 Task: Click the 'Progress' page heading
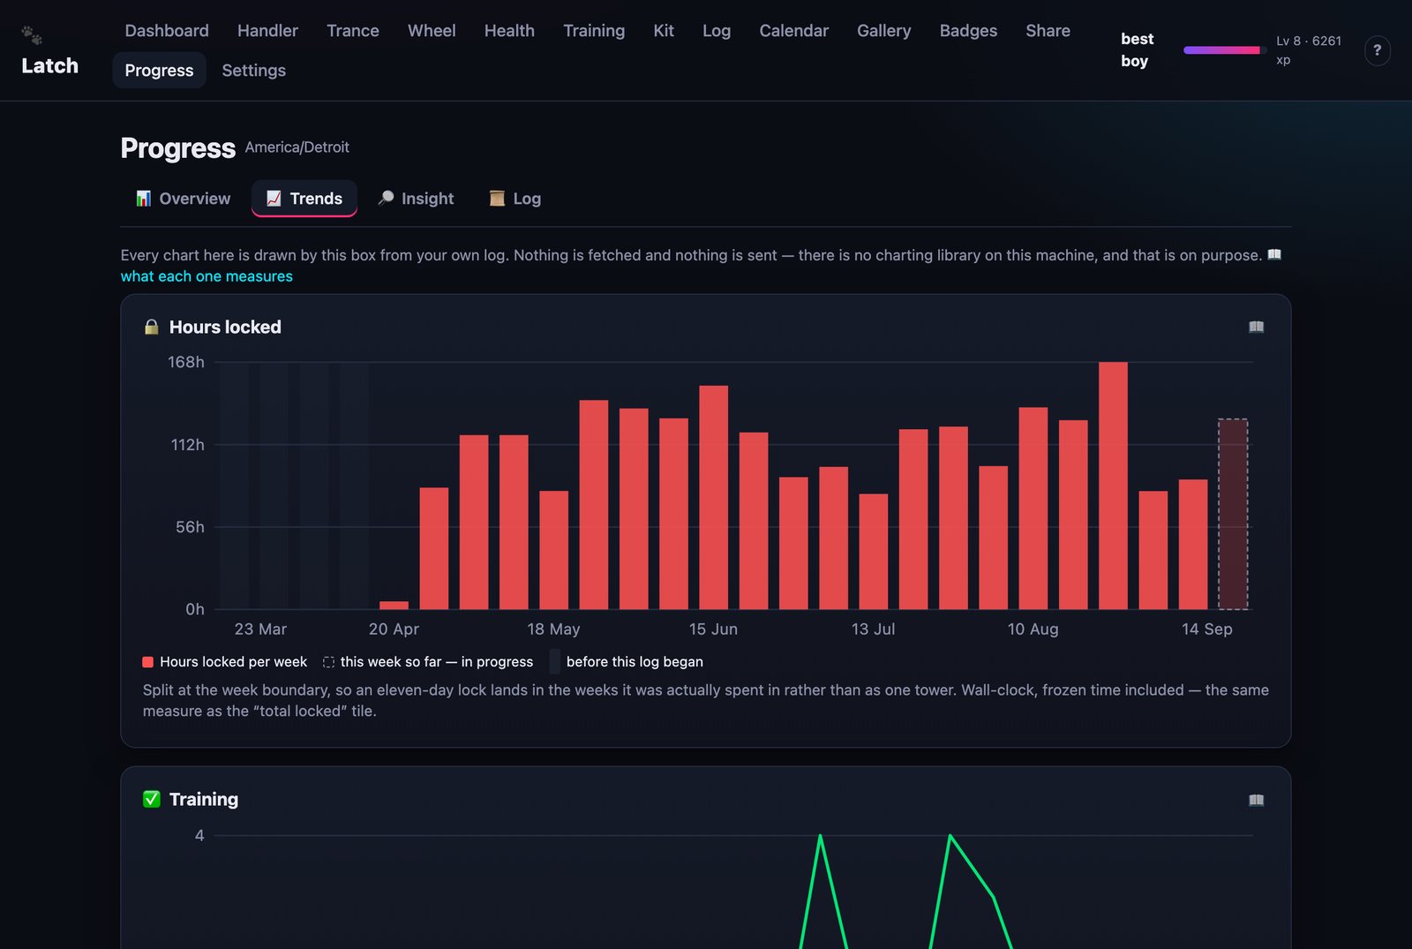pos(178,148)
